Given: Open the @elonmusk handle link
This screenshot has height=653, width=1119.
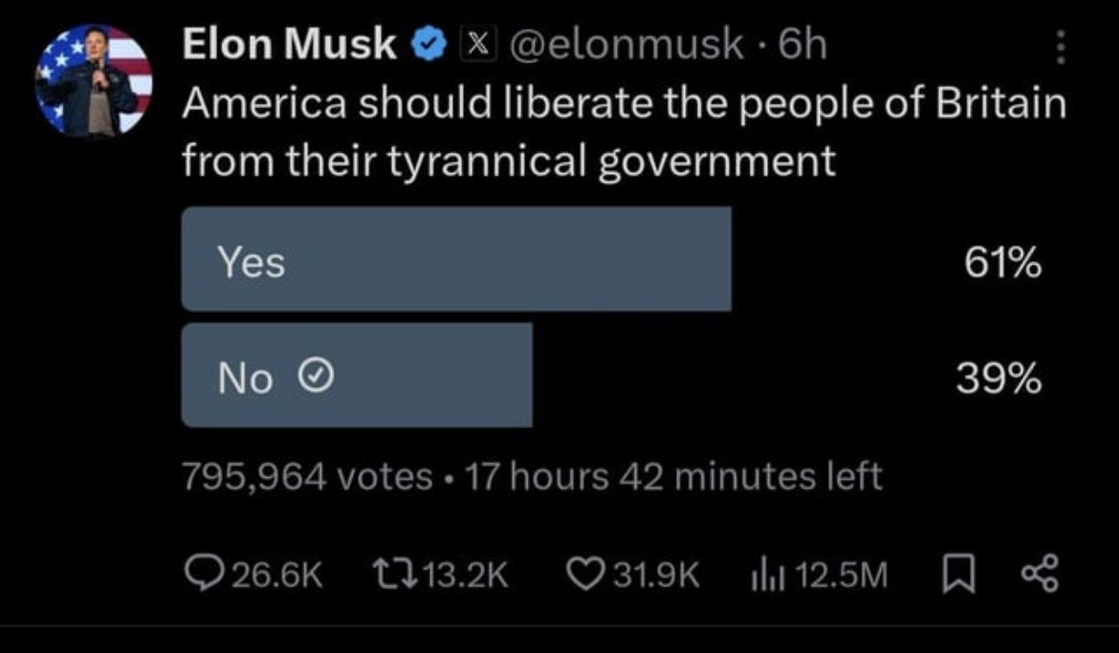Looking at the screenshot, I should pos(625,45).
